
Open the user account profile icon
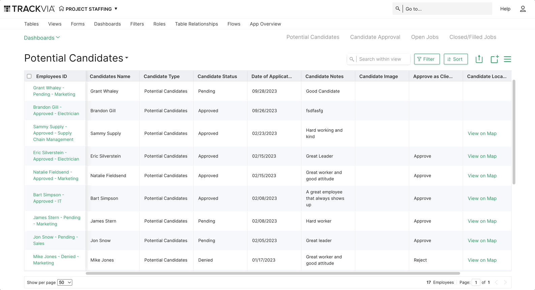point(523,9)
